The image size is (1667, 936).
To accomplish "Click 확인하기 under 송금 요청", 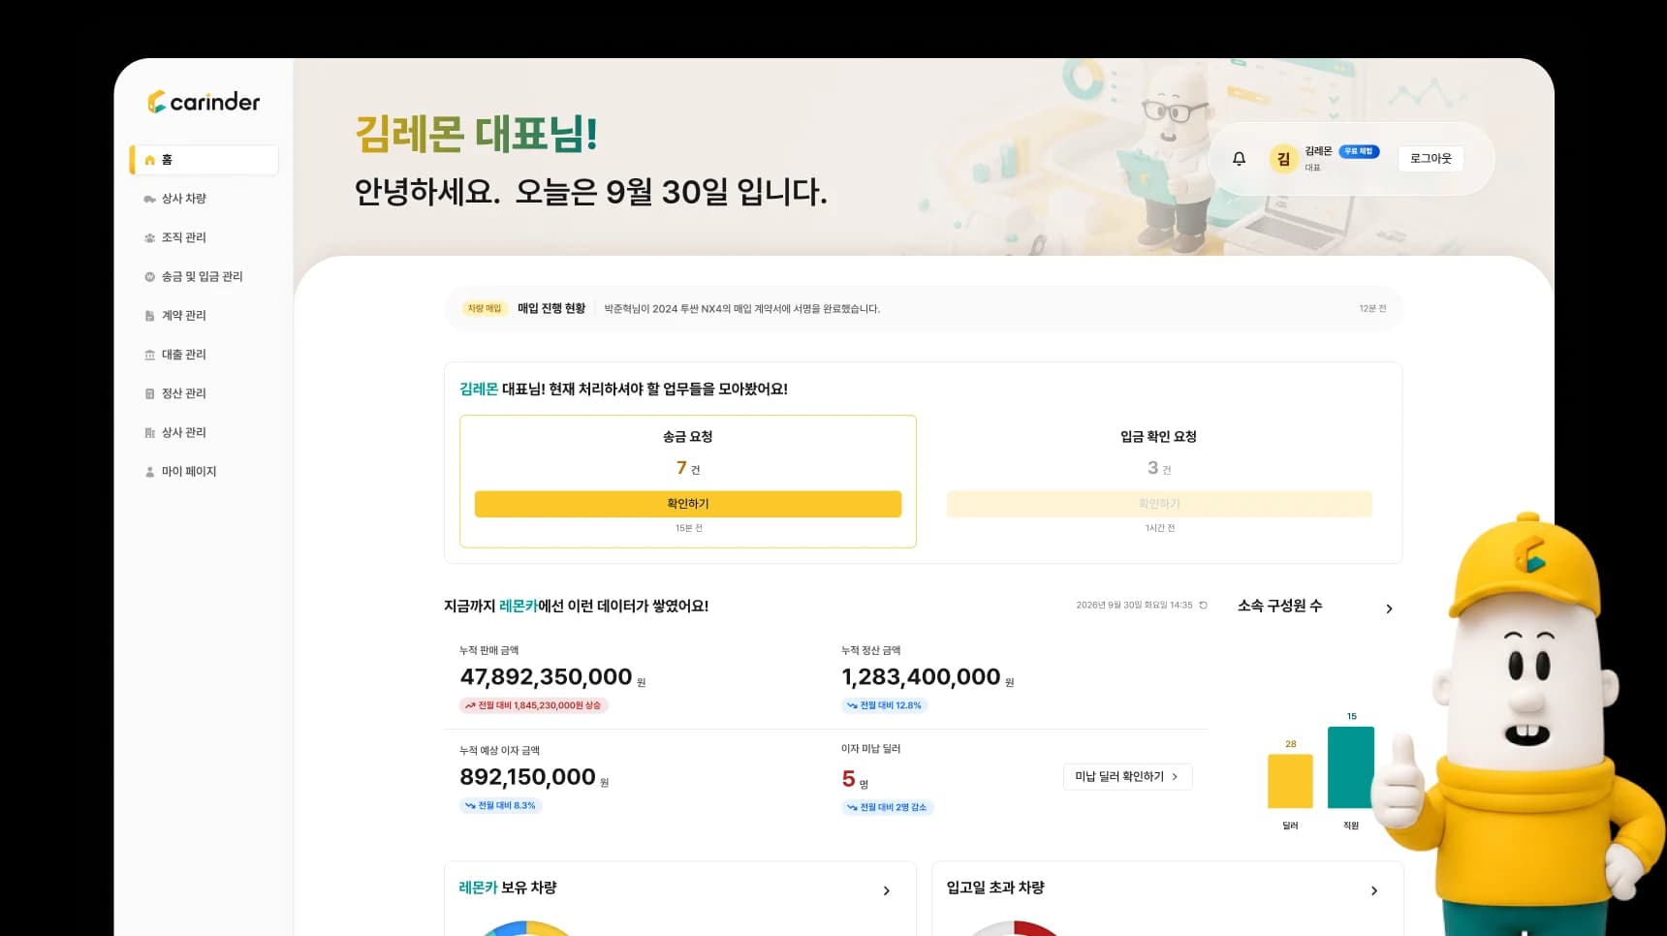I will pos(688,504).
